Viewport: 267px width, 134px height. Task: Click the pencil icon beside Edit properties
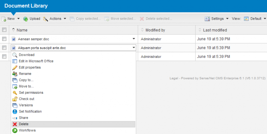point(15,67)
